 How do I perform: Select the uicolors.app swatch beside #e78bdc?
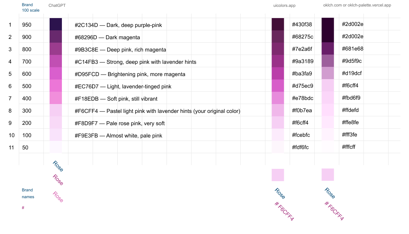tap(278, 98)
